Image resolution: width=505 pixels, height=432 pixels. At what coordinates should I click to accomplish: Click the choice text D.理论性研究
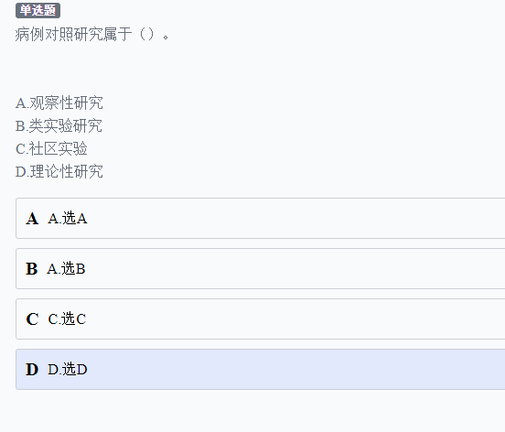pos(59,172)
